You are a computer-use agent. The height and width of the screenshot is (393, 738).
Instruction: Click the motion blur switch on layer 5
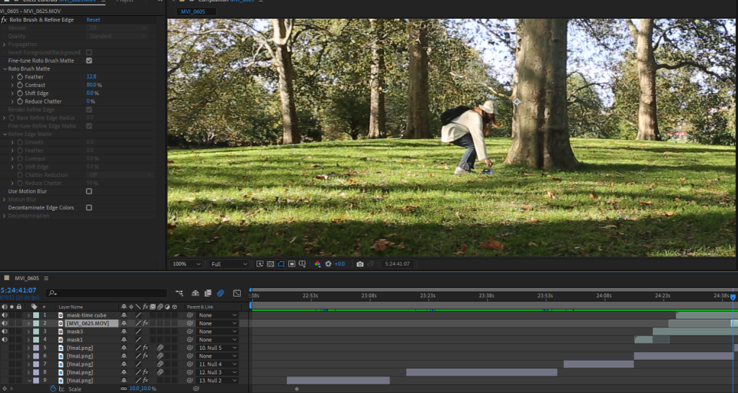click(160, 348)
